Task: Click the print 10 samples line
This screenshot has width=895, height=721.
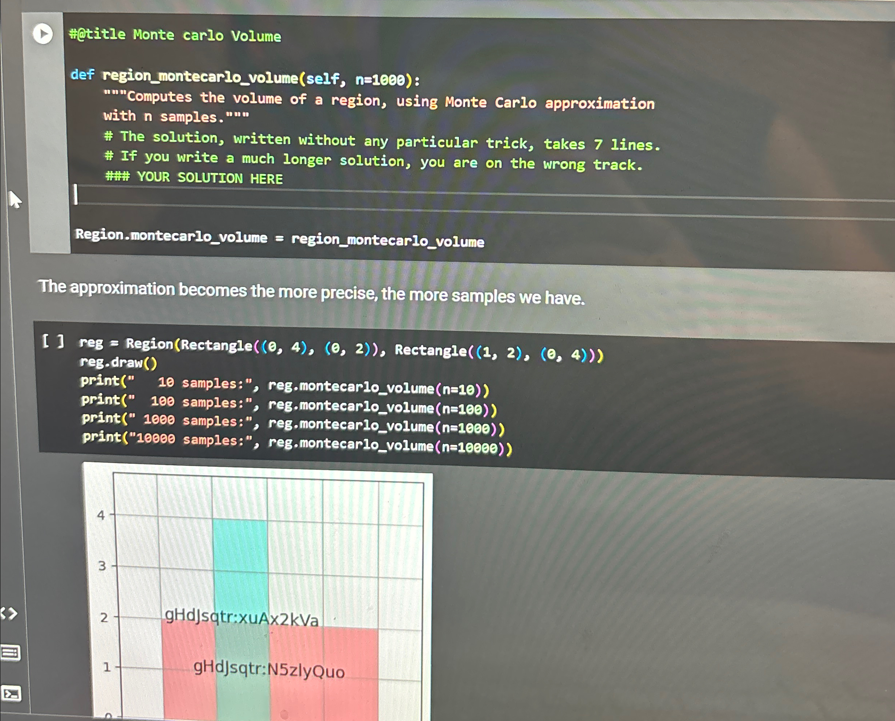Action: pos(285,385)
